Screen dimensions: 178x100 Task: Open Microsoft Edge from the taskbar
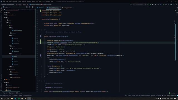[x=15, y=99]
